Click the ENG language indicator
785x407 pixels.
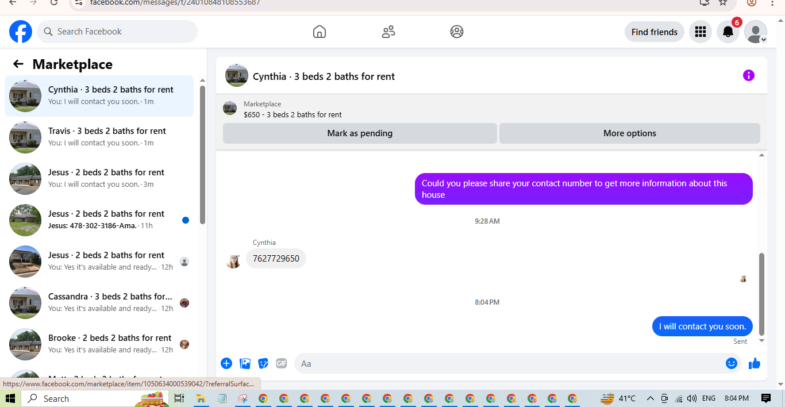(x=709, y=398)
